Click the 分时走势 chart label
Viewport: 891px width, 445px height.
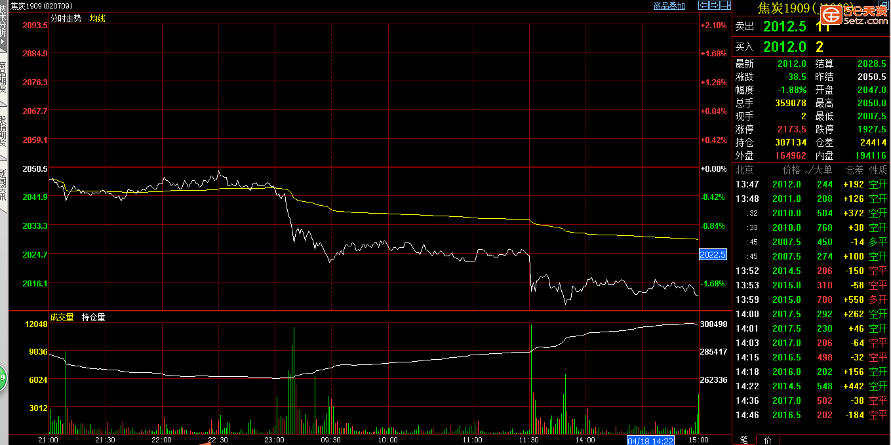[x=66, y=18]
